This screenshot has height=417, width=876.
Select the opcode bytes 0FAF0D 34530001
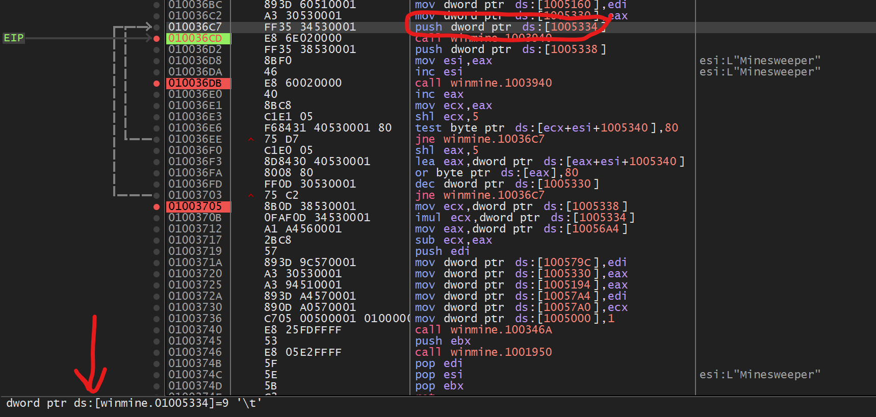[x=317, y=218]
